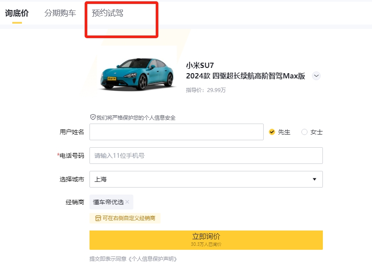Focus the 用户姓名 input field
The width and height of the screenshot is (372, 266).
[176, 132]
